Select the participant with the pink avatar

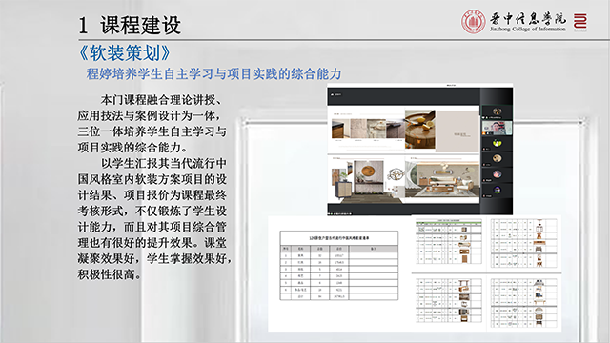(x=497, y=174)
